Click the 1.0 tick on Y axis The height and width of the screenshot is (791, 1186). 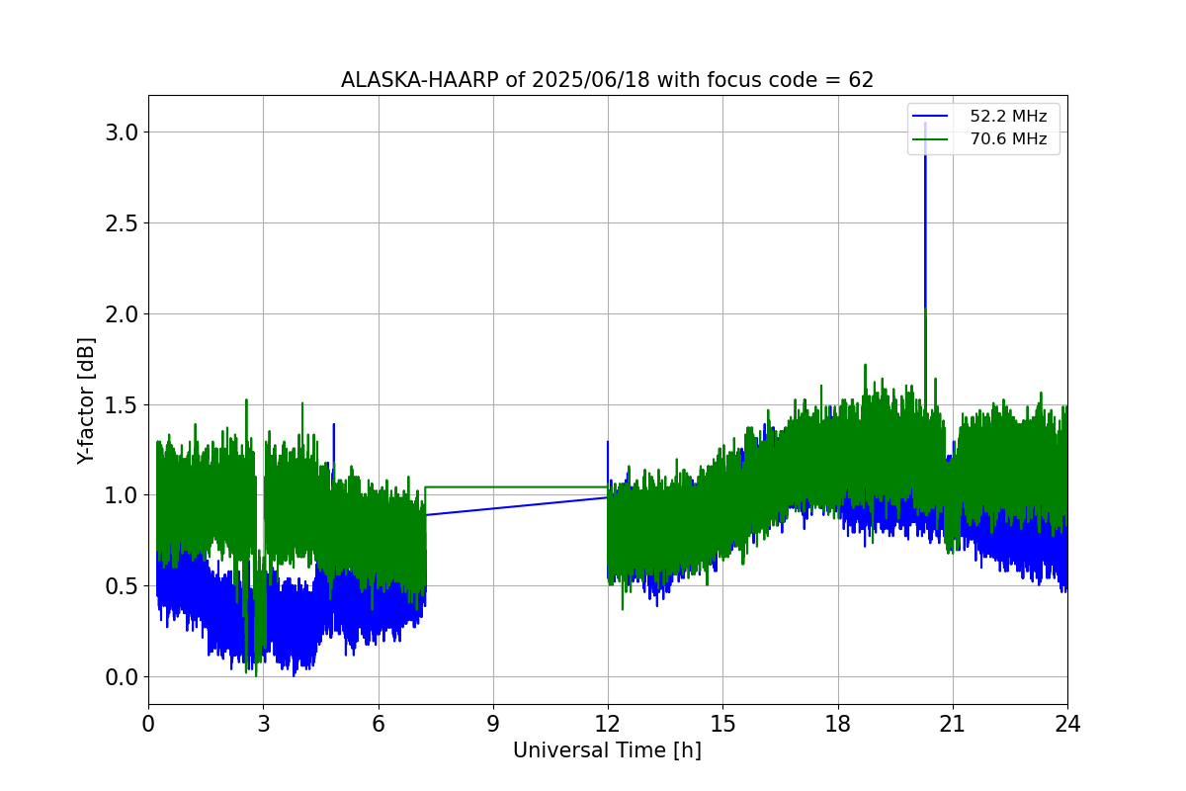[121, 495]
